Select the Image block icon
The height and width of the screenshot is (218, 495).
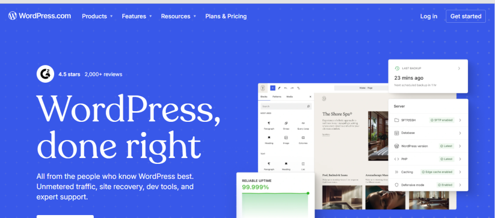[286, 138]
